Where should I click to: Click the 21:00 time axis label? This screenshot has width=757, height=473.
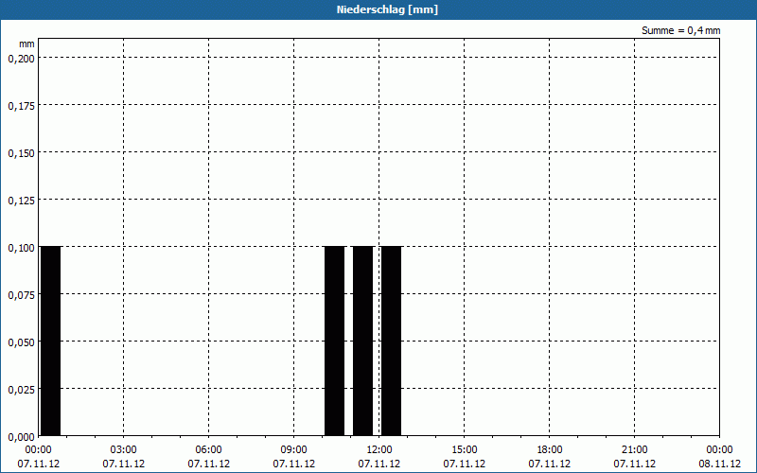click(x=634, y=450)
